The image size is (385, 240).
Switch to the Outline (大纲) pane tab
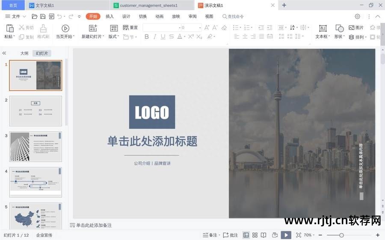point(24,53)
